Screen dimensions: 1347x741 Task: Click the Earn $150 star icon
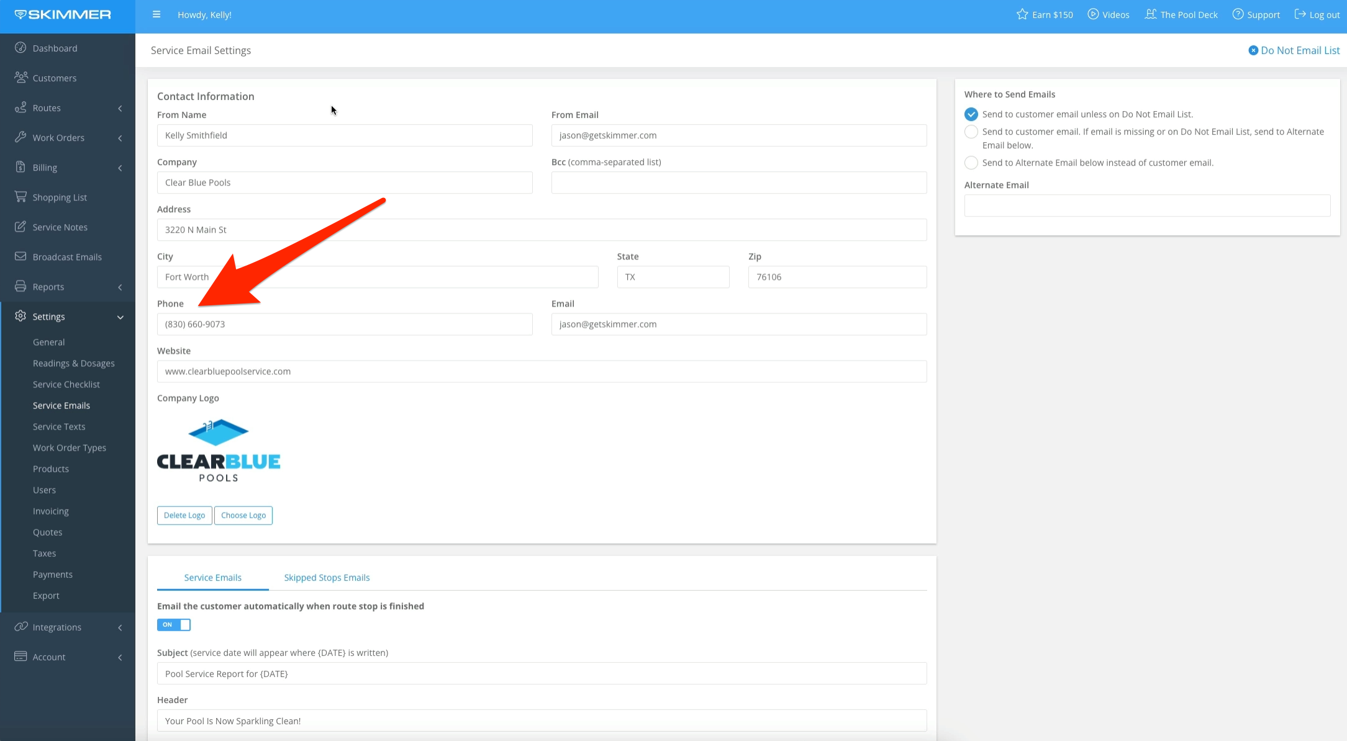(x=1021, y=14)
